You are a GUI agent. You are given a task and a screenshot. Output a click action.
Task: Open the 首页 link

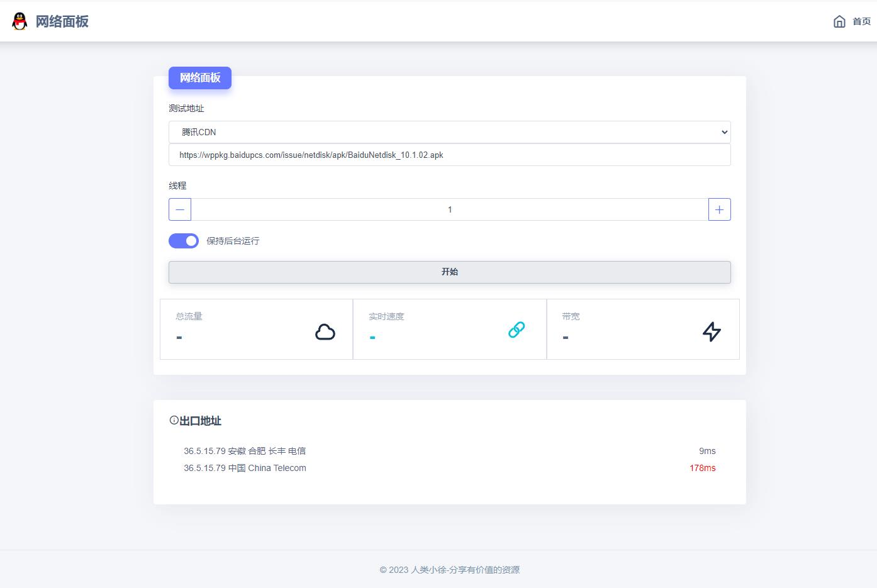tap(861, 21)
